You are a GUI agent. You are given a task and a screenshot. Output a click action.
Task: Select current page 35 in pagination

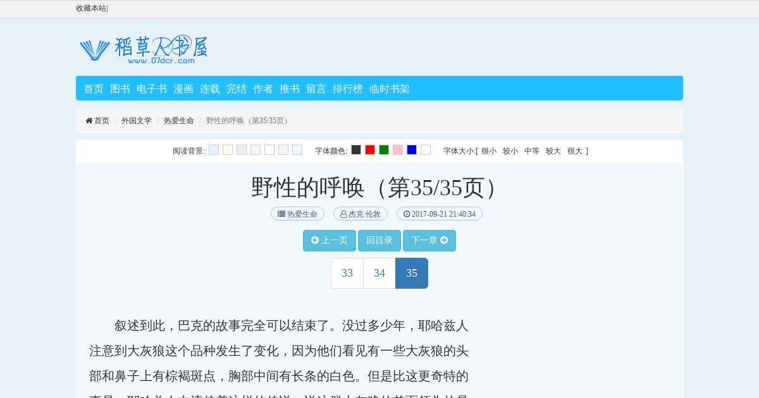click(x=412, y=273)
